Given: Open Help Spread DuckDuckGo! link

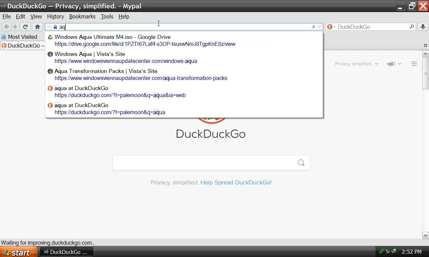Looking at the screenshot, I should coord(236,182).
